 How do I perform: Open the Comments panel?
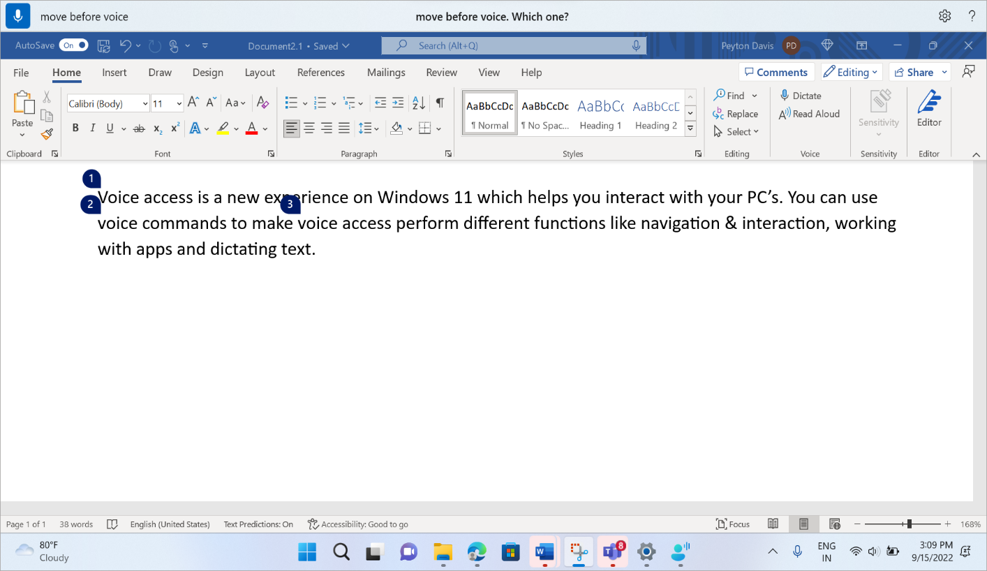pyautogui.click(x=776, y=72)
